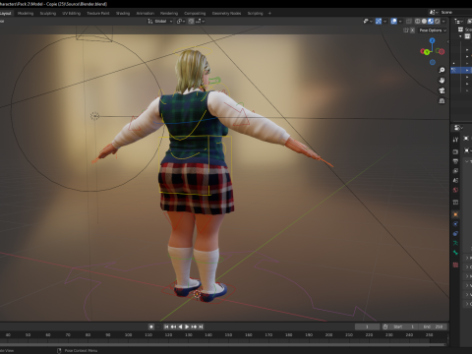Collapse the Scene Collection tree arrow
This screenshot has width=472, height=354.
point(460,36)
